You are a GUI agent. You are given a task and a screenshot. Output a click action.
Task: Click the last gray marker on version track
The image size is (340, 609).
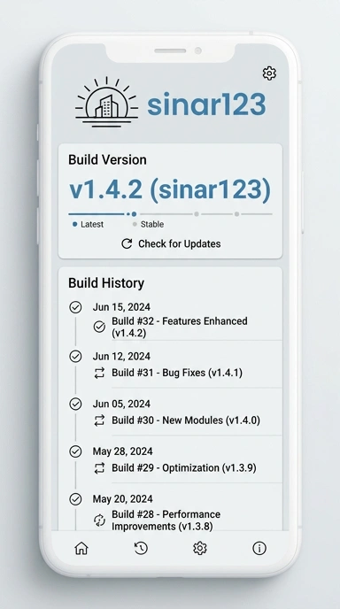(236, 214)
